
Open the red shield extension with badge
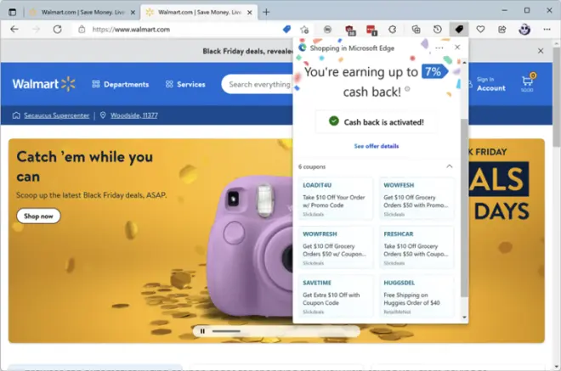350,30
